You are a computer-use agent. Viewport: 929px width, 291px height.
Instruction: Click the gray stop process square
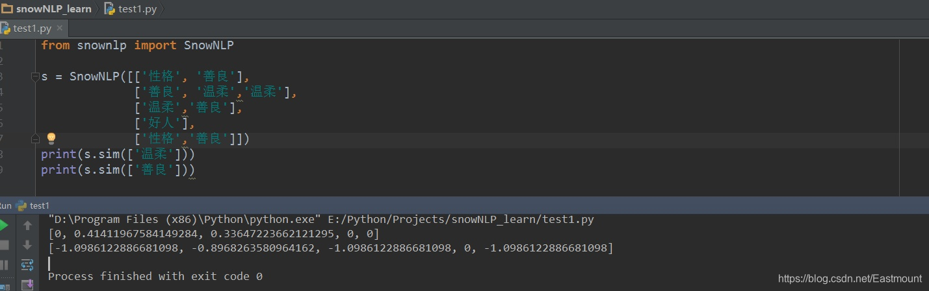coord(3,245)
